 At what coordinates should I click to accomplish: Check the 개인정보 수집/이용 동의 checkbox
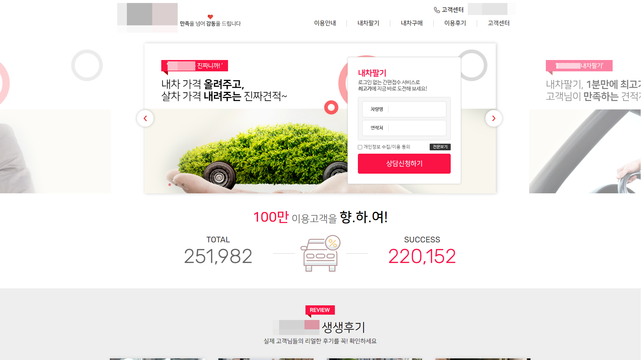coord(360,147)
